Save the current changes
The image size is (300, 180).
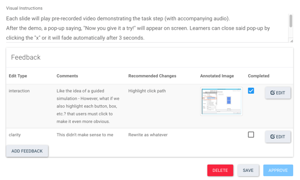coord(248,170)
